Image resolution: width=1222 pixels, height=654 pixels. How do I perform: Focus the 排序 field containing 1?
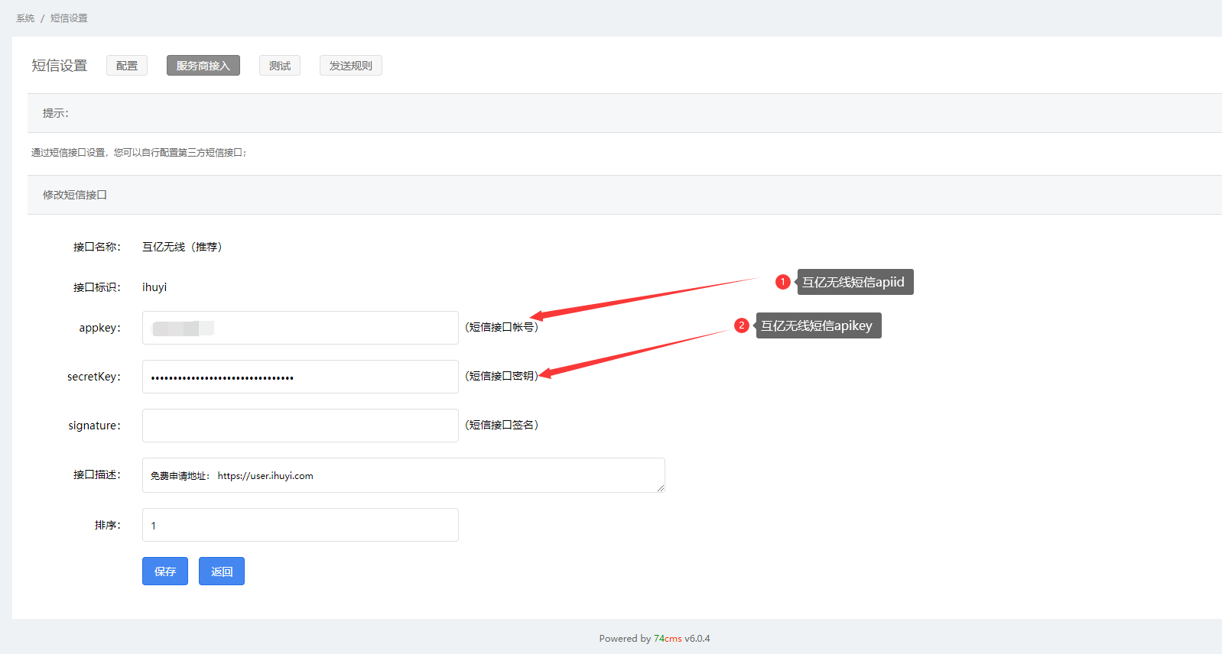300,525
